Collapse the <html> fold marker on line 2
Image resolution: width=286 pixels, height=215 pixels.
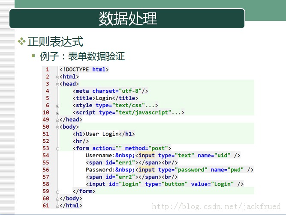point(57,77)
